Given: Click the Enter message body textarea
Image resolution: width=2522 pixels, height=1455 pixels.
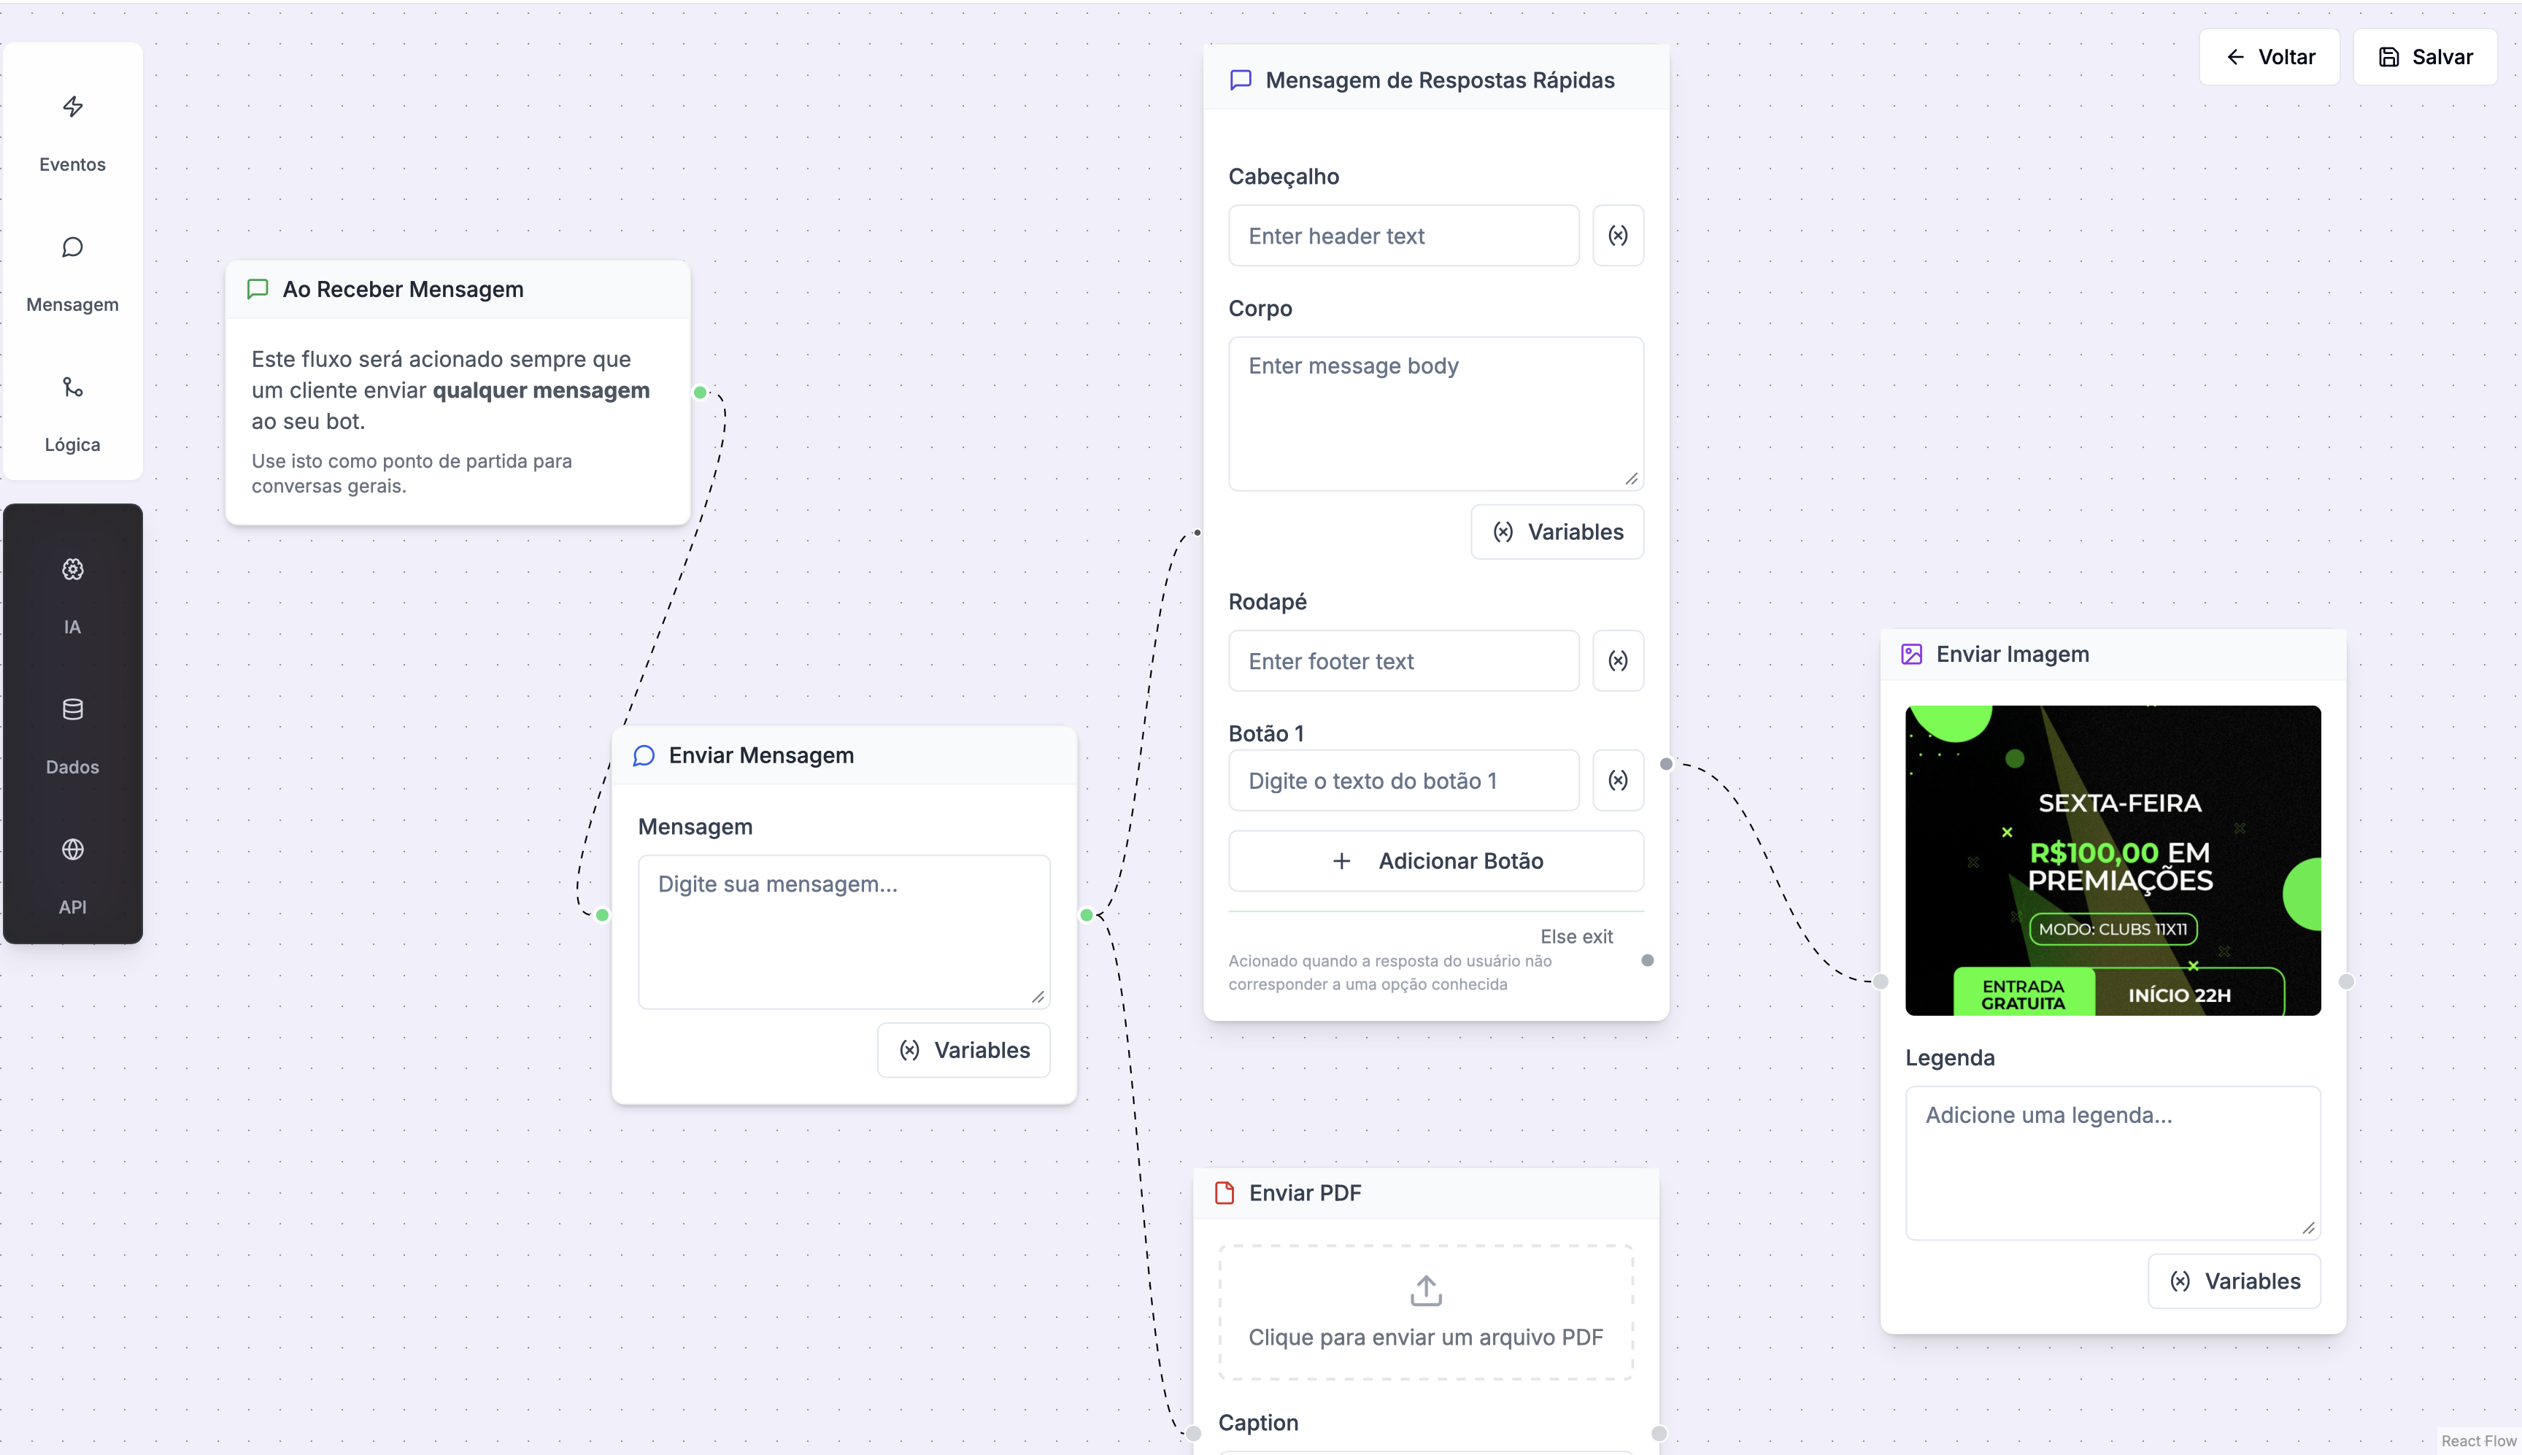Looking at the screenshot, I should tap(1435, 413).
